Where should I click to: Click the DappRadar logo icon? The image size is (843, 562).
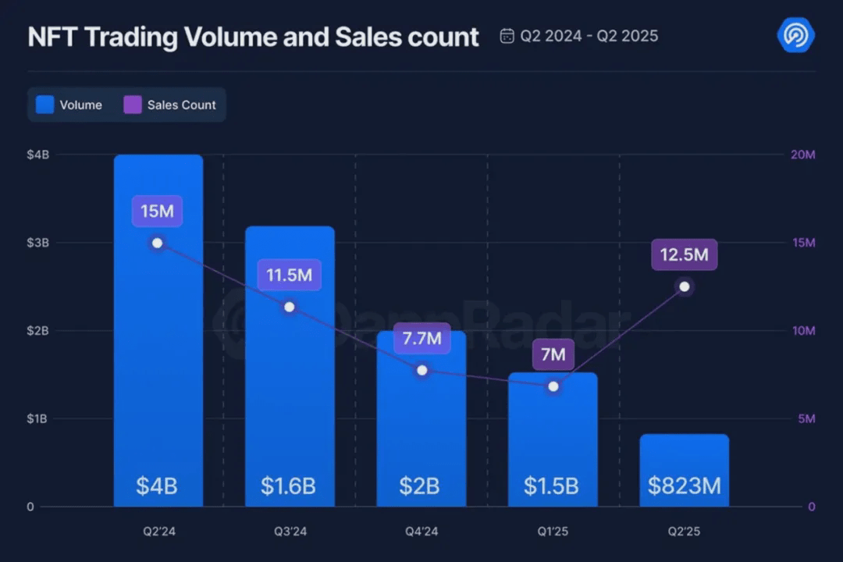click(x=795, y=36)
